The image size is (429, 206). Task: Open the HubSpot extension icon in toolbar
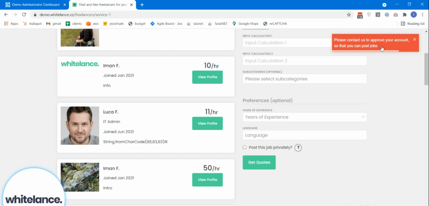pos(378,15)
